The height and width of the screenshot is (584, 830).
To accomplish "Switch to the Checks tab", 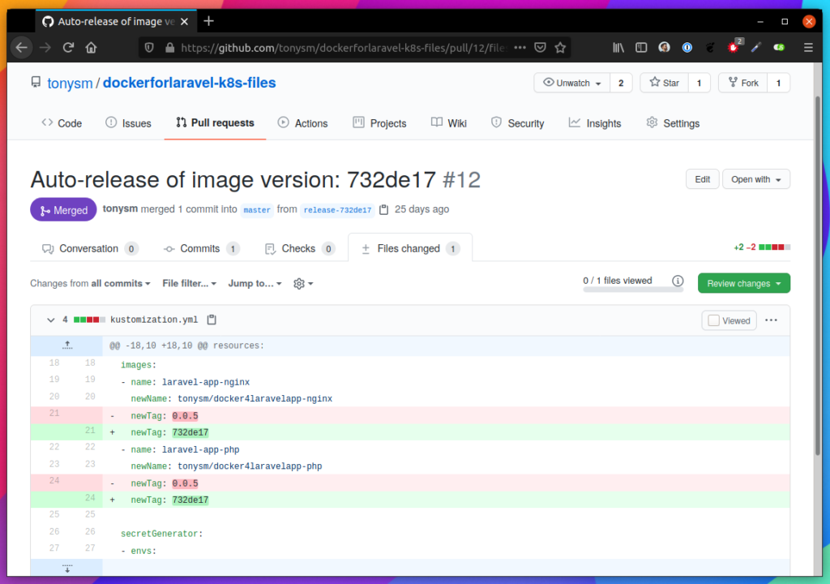I will coord(300,248).
